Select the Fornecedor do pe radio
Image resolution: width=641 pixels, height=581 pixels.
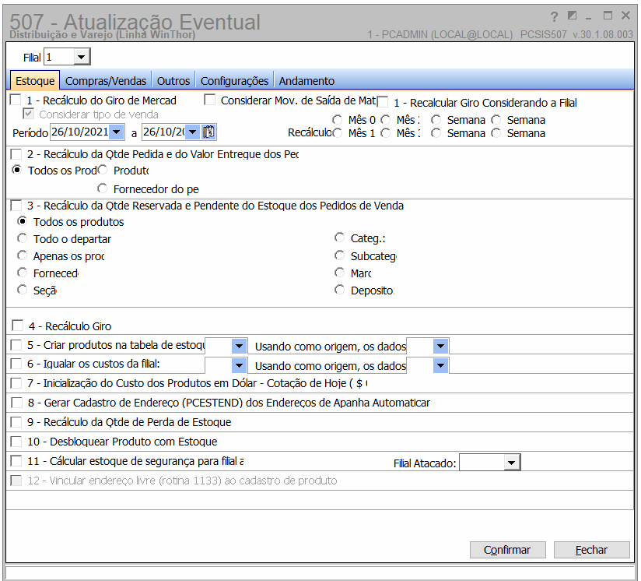pyautogui.click(x=102, y=188)
